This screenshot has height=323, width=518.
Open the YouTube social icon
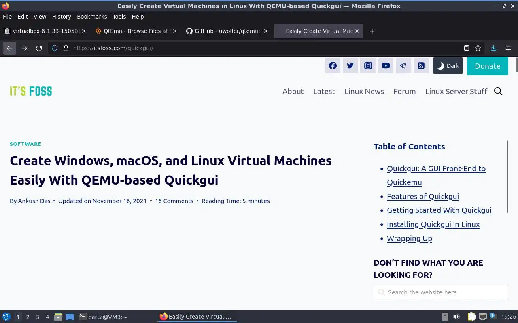386,66
